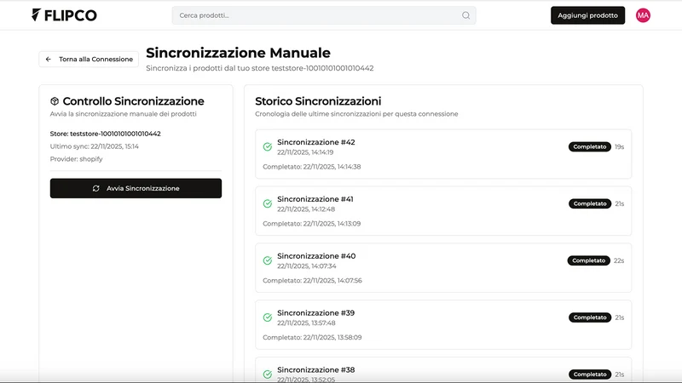Click green check icon of Sincronizzazione #41
Screen dimensions: 682x383
pyautogui.click(x=268, y=203)
